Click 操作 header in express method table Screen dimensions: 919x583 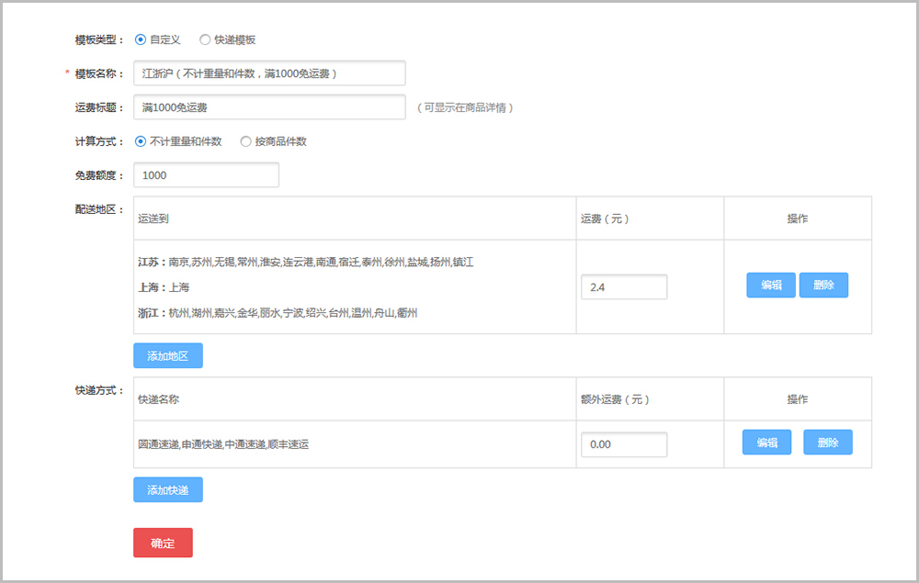pyautogui.click(x=798, y=399)
